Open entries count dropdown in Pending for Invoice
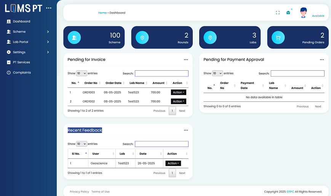Viewport: 331px width, 196px height. point(82,73)
